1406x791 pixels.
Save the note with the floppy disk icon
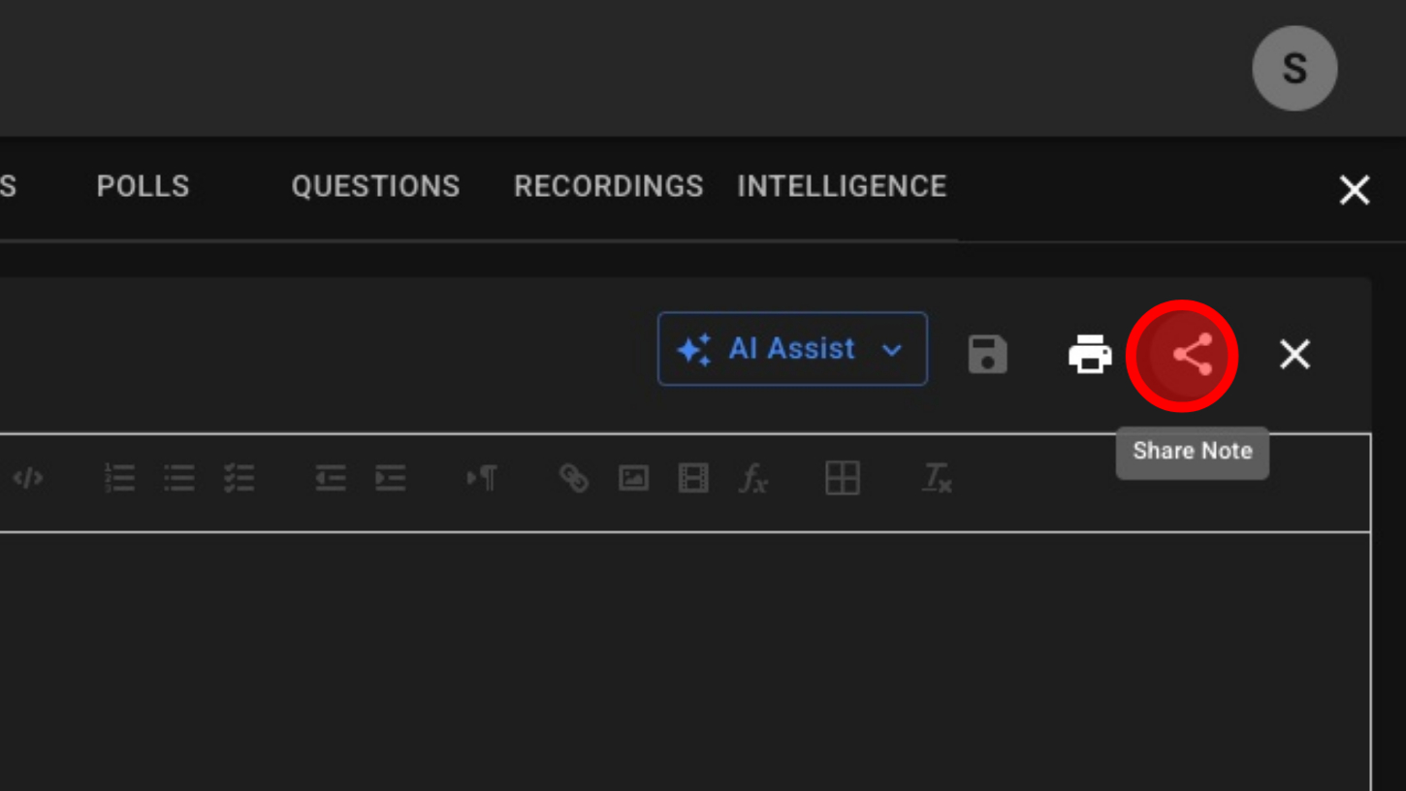point(987,355)
